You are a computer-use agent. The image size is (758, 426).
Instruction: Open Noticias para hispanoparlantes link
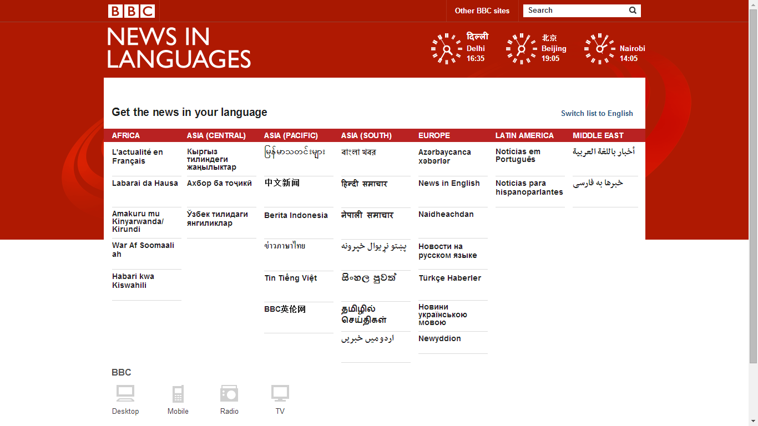[529, 187]
